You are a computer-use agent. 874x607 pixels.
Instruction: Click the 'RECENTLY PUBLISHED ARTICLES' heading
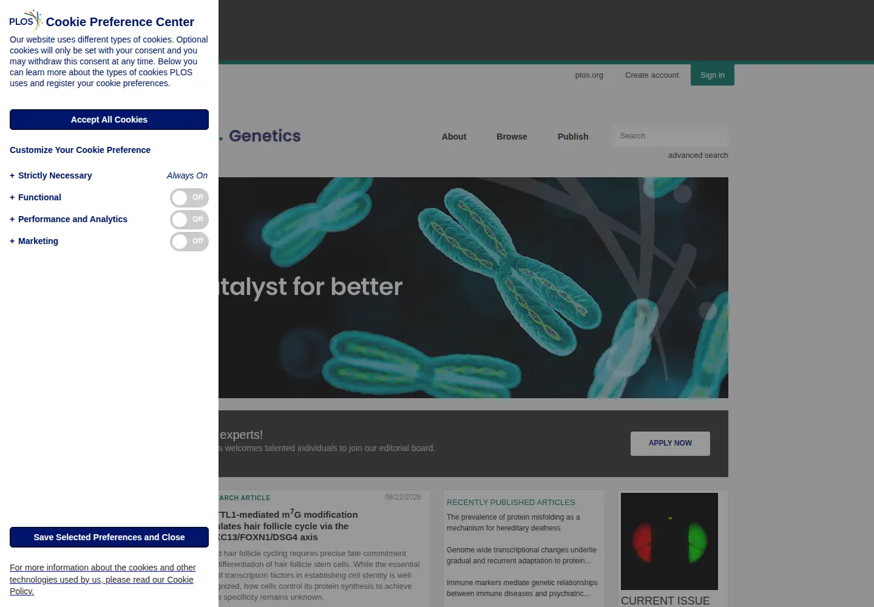point(511,503)
